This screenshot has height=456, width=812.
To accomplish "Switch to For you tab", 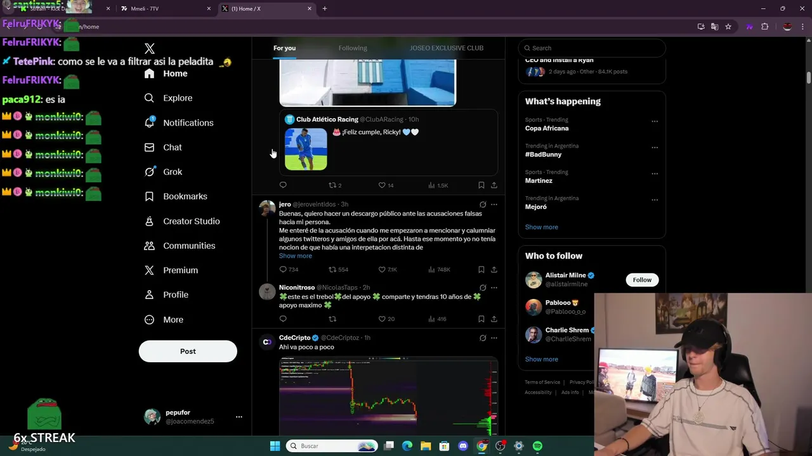I will 284,48.
